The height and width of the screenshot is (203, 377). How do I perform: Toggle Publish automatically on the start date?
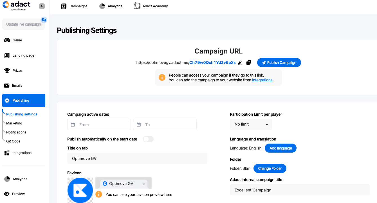[x=148, y=139]
